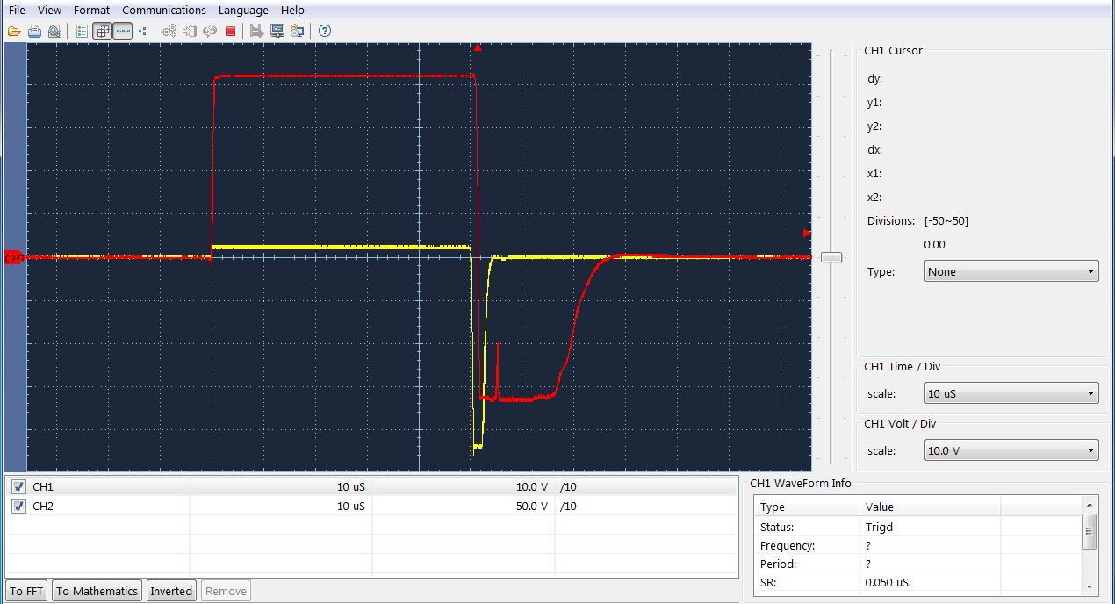1115x604 pixels.
Task: Click the To Mathematics button
Action: (x=97, y=591)
